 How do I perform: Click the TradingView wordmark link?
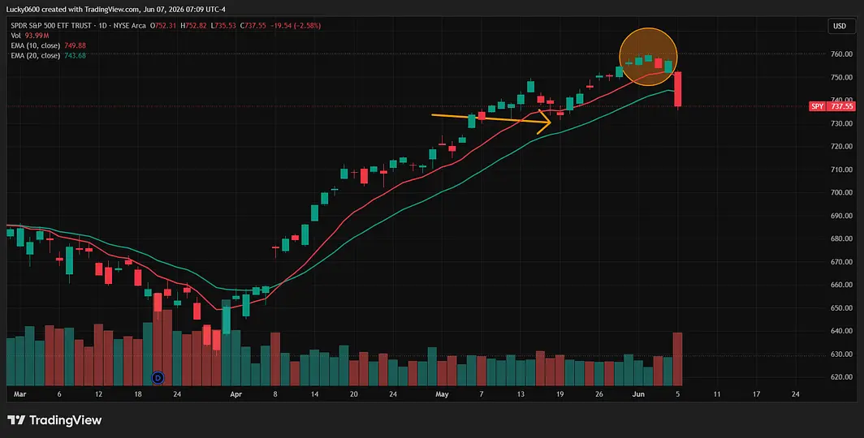point(65,420)
